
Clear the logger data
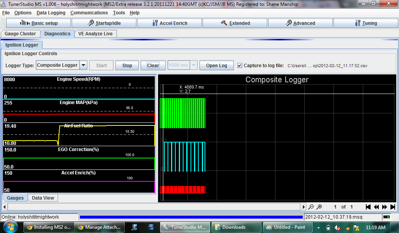[x=153, y=65]
